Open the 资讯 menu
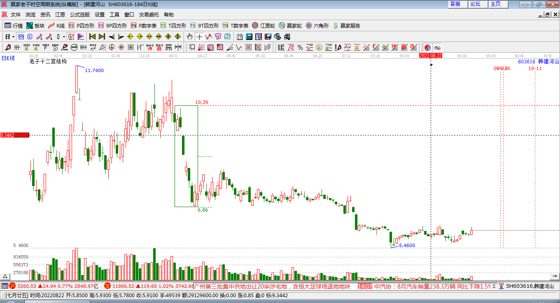This screenshot has height=303, width=560. click(45, 15)
